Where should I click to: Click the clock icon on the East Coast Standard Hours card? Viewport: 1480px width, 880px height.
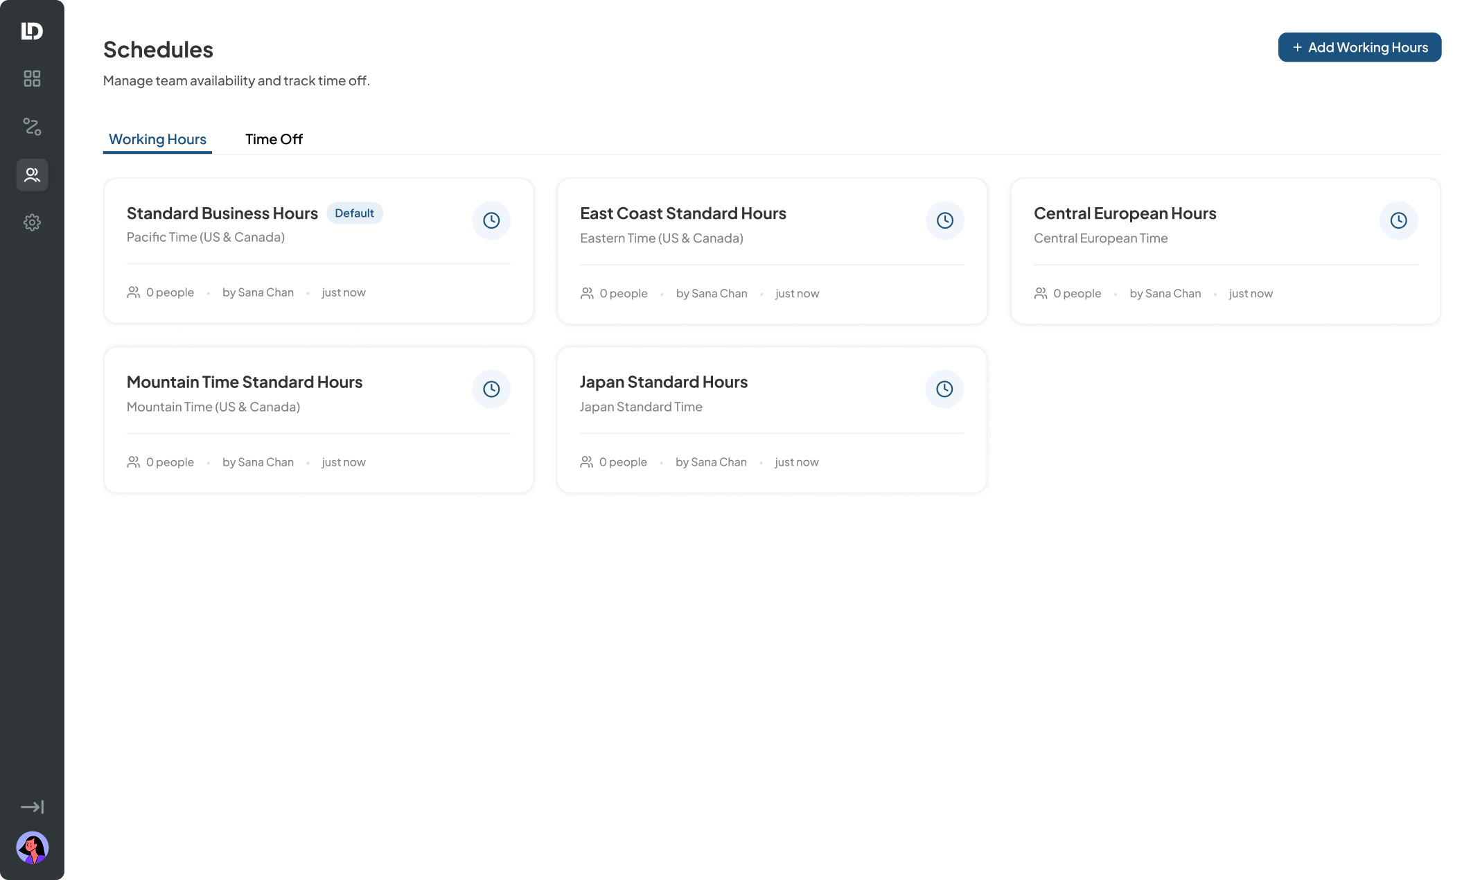945,220
